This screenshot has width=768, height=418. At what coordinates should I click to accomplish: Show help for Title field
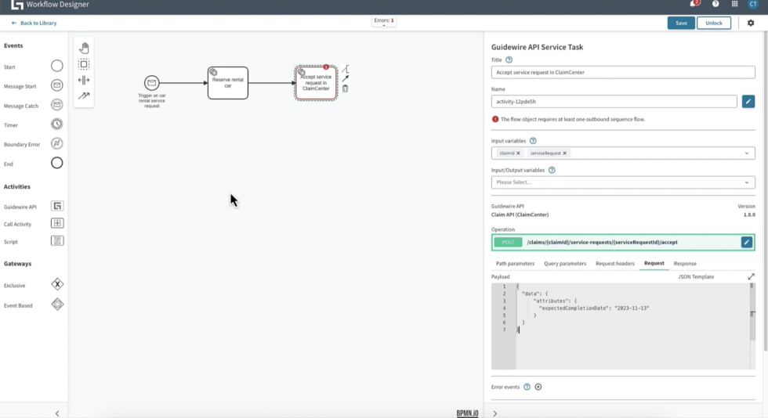[x=509, y=59]
